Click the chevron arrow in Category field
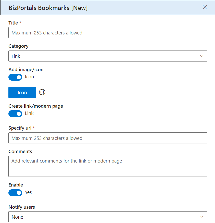The image size is (215, 223). point(202,56)
